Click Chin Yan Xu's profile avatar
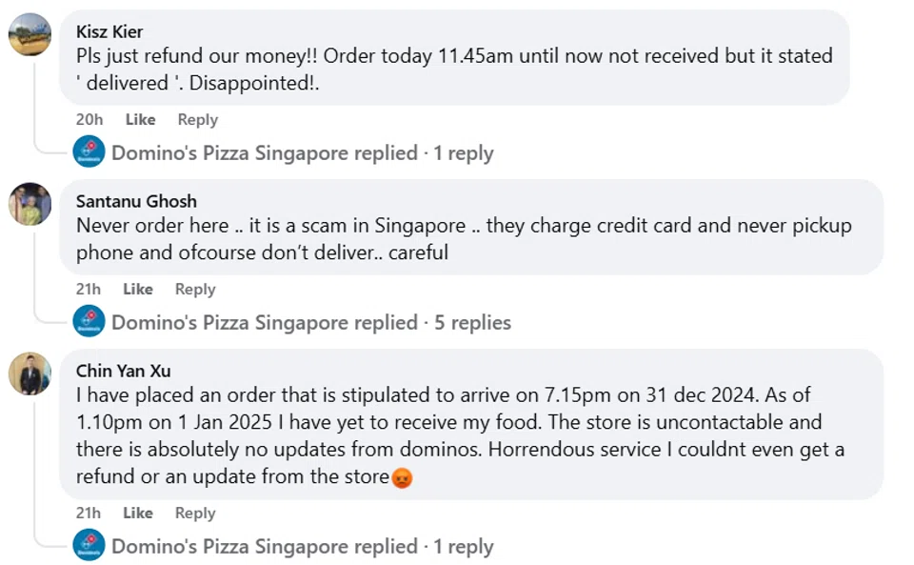This screenshot has width=914, height=565. coord(30,373)
